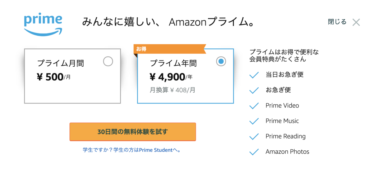
Task: Click the Amazon Photos benefit label
Action: coord(287,152)
